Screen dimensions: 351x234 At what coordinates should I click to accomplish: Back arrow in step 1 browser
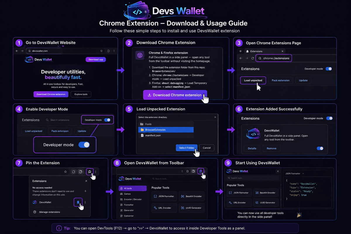pyautogui.click(x=17, y=51)
